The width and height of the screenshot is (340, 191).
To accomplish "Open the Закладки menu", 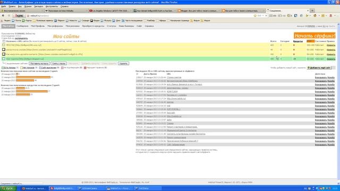I will (38, 6).
